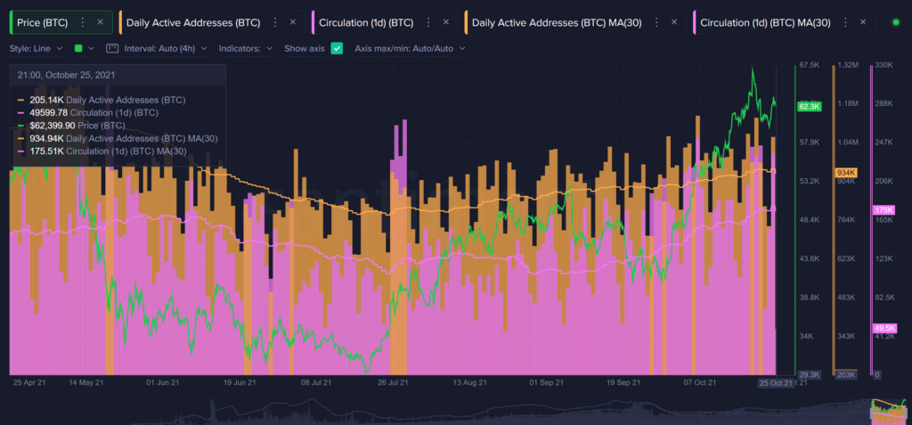The image size is (912, 425).
Task: Open the green line color swatch picker
Action: tap(84, 49)
